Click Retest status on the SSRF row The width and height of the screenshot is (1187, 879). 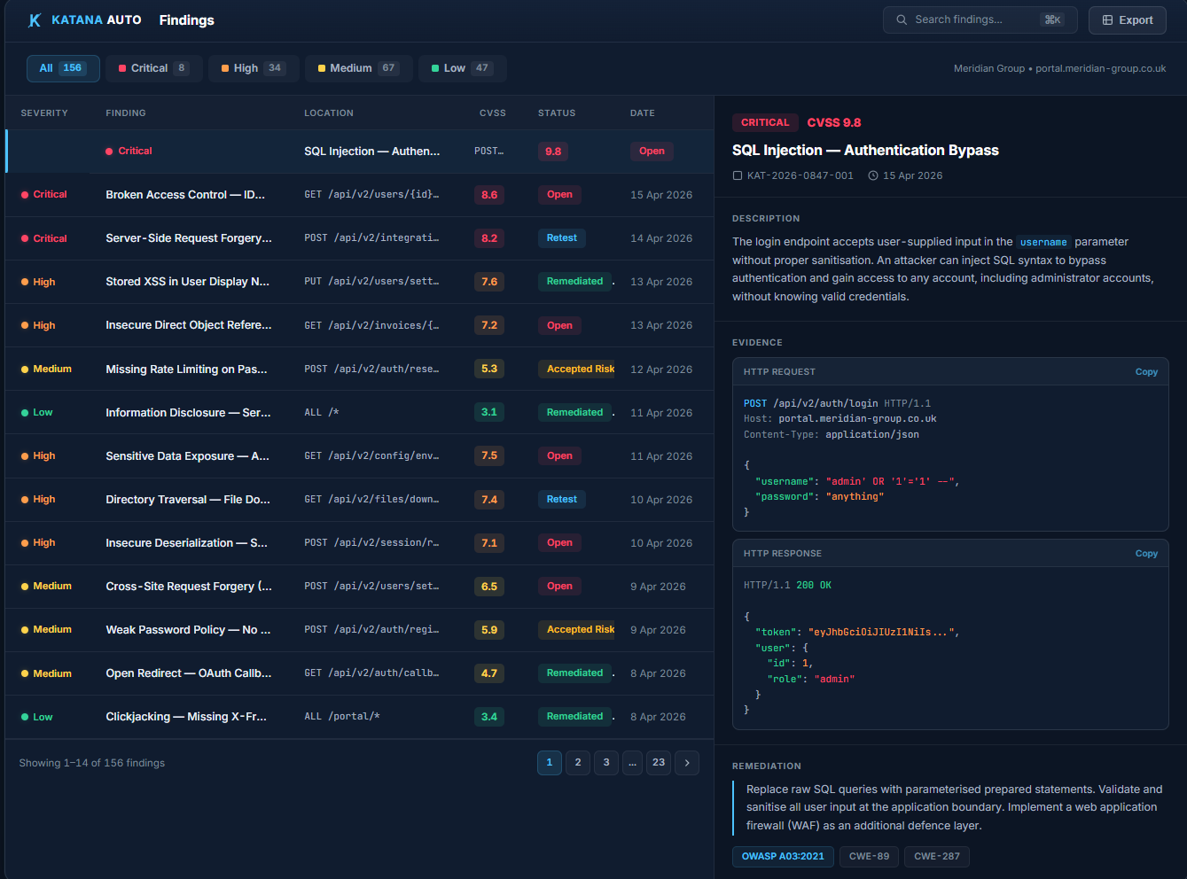[x=561, y=238]
